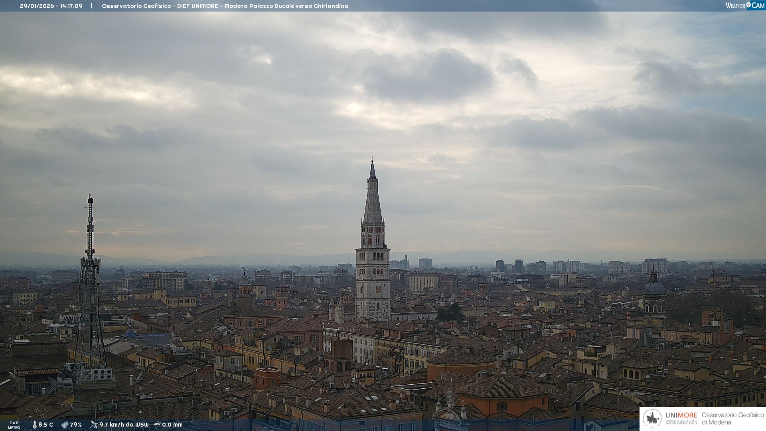Screen dimensions: 766x431
Task: Click the humidity water drops icon
Action: (65, 425)
